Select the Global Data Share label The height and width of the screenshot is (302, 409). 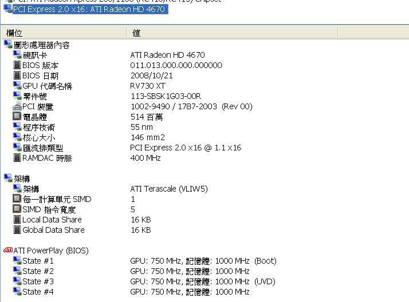click(x=53, y=230)
